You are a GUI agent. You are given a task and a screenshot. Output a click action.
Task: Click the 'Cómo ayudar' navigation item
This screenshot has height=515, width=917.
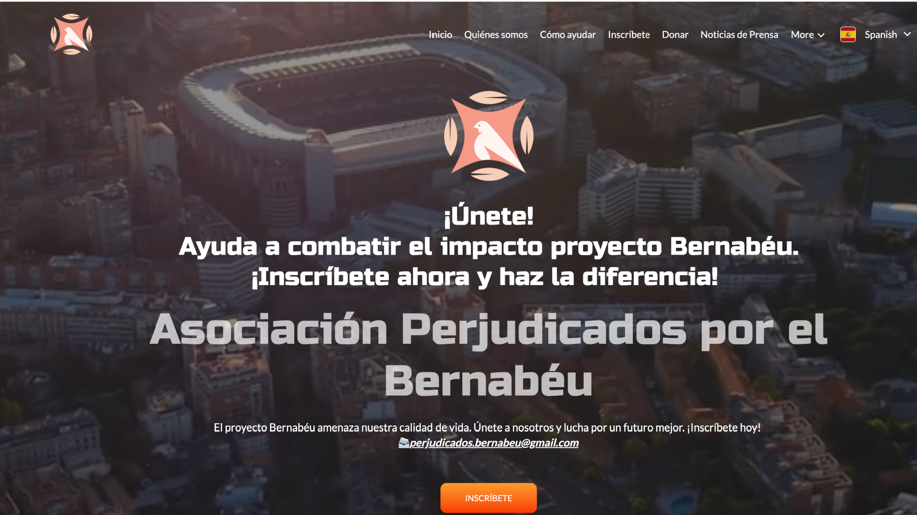567,34
